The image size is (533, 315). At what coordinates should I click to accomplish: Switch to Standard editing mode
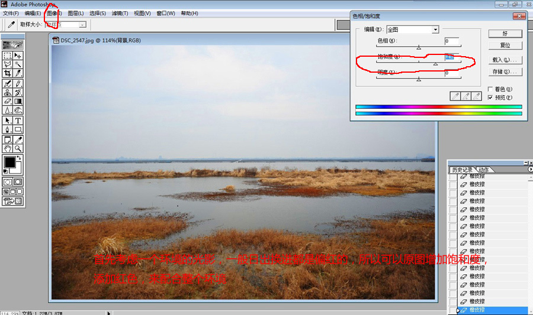(8, 182)
